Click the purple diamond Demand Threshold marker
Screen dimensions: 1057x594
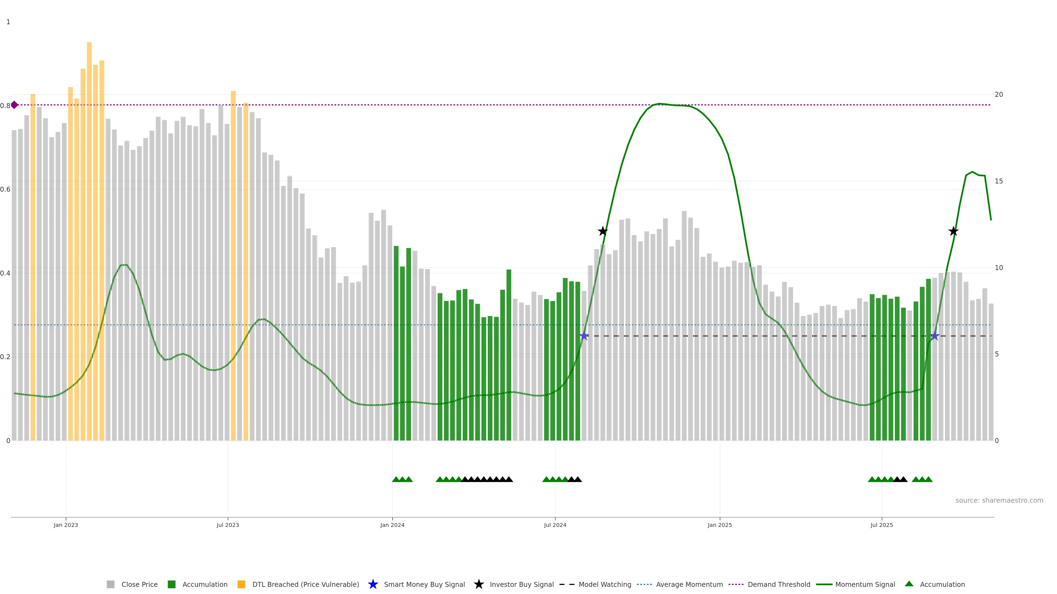coord(14,105)
